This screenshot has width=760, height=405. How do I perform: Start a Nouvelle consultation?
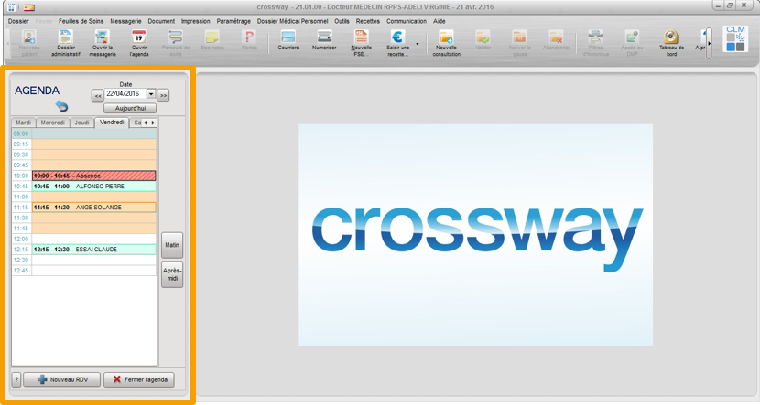point(447,43)
